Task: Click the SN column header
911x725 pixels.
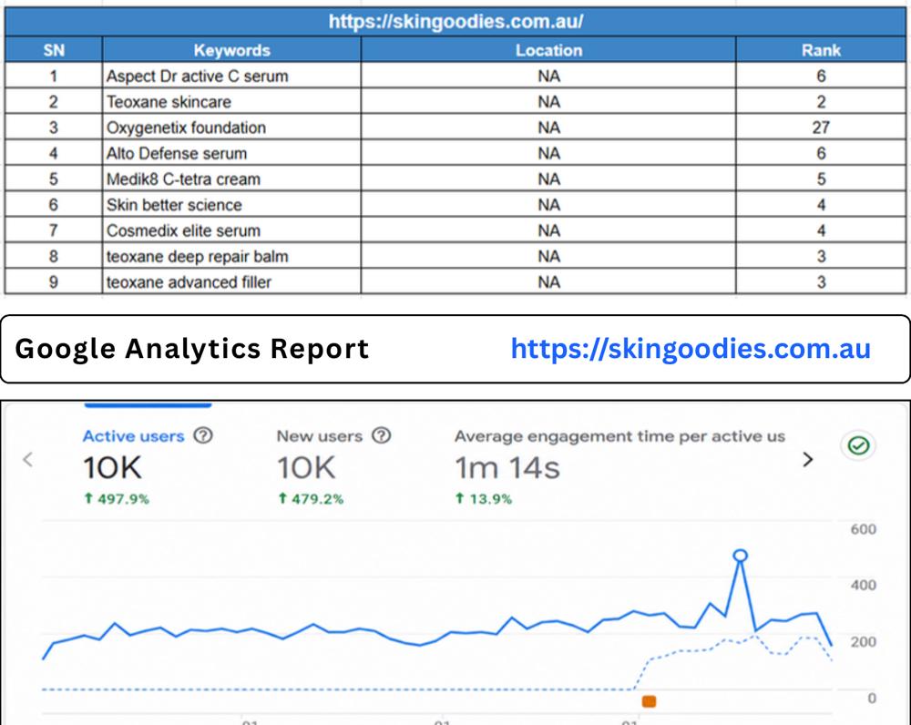Action: point(54,50)
